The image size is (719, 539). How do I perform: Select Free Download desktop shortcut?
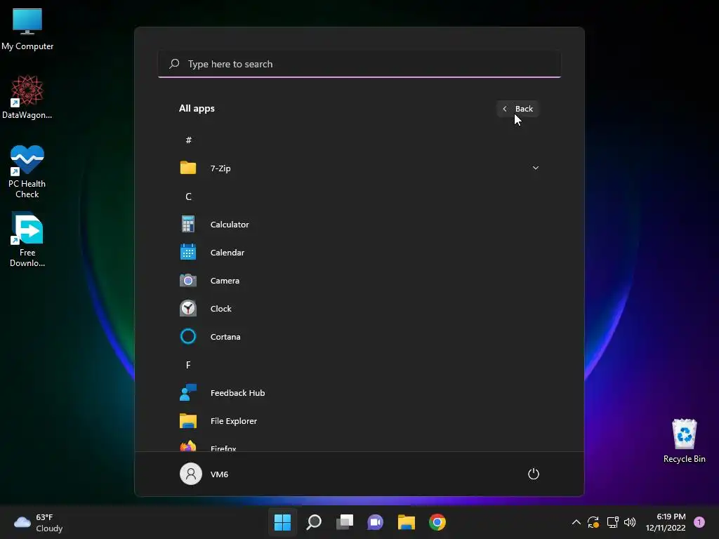click(27, 240)
